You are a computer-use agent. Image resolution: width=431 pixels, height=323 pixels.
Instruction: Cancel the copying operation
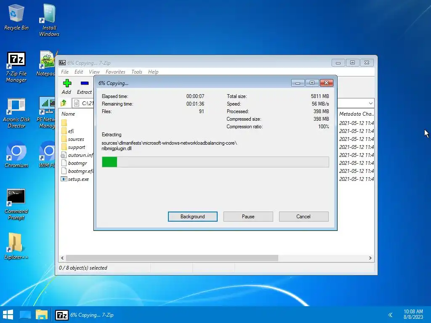[x=303, y=217]
